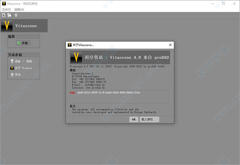
Task: Click OK in the about dialog
Action: coord(134,120)
